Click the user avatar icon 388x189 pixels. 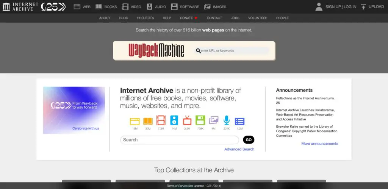click(x=319, y=7)
